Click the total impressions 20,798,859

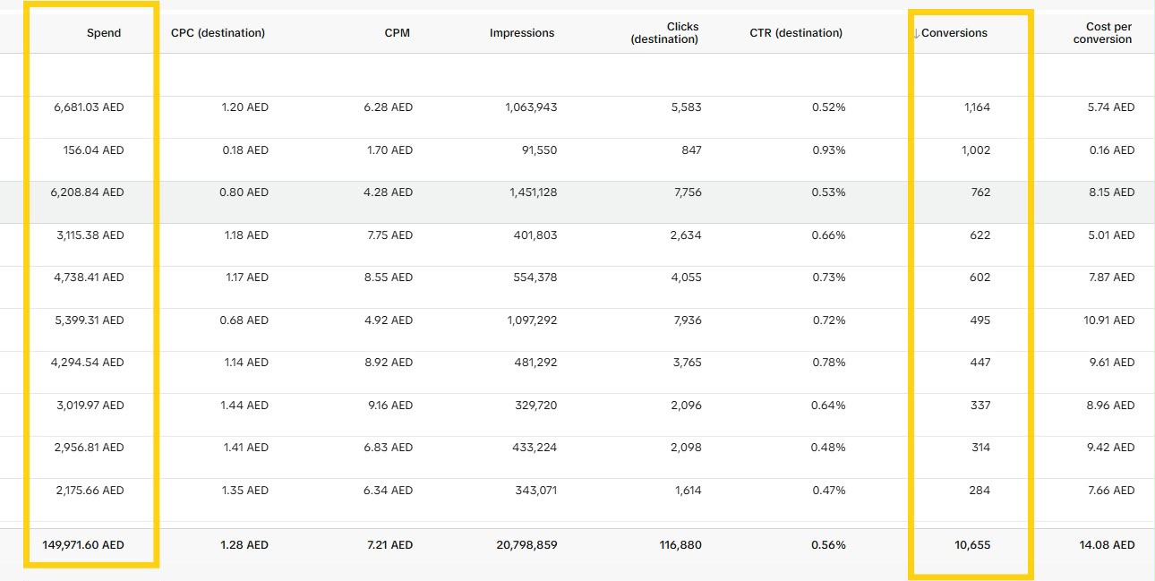click(526, 545)
